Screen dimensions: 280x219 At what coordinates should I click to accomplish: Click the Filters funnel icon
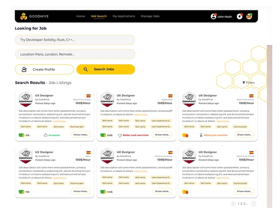(x=244, y=83)
